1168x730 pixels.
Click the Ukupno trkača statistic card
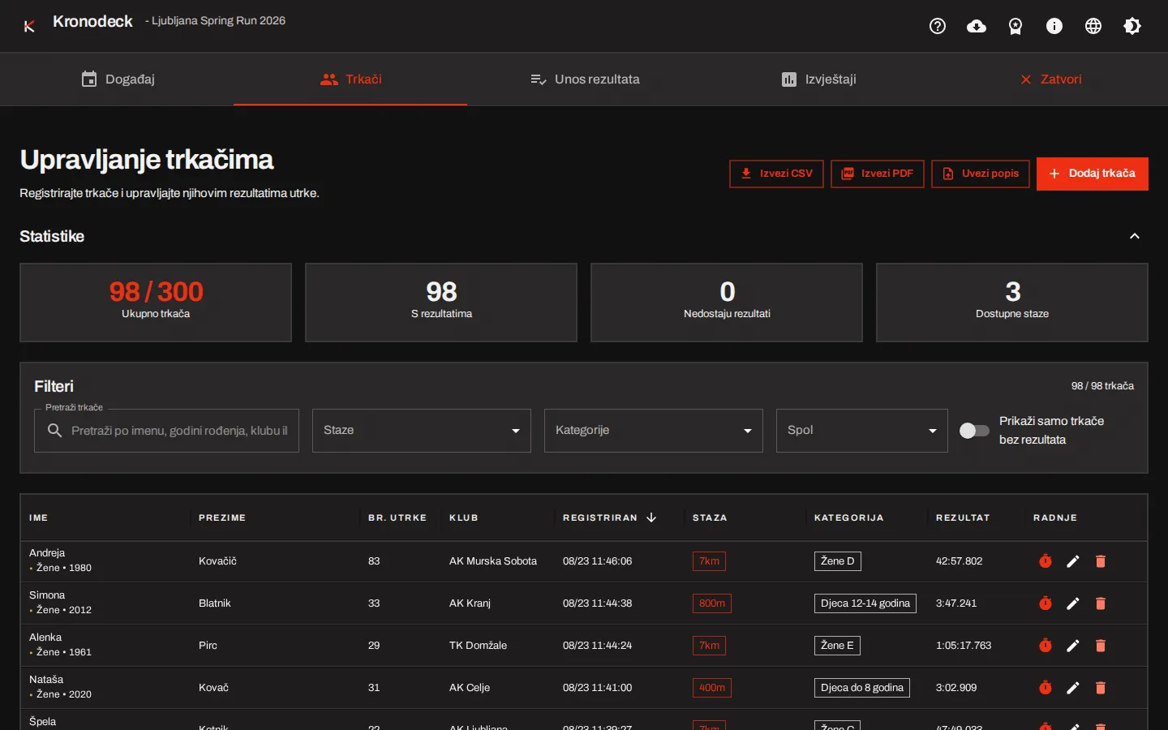click(x=156, y=303)
